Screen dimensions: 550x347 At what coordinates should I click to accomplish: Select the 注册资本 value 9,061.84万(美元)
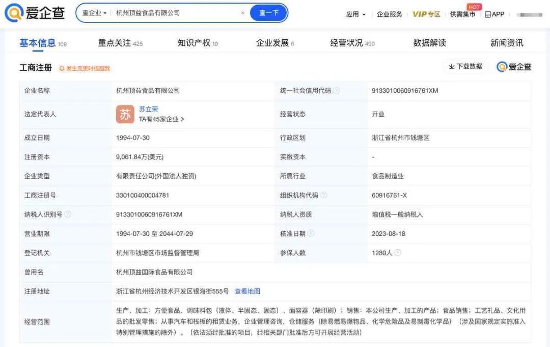140,157
